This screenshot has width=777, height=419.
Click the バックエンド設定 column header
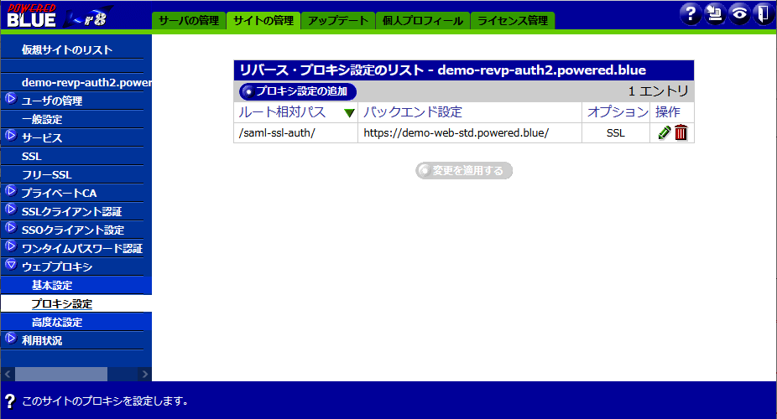413,112
